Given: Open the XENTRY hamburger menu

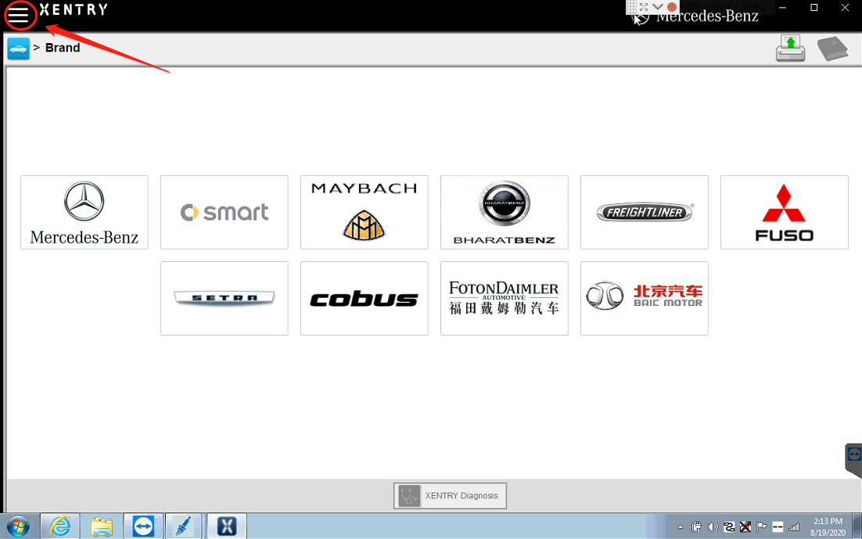Looking at the screenshot, I should (18, 16).
